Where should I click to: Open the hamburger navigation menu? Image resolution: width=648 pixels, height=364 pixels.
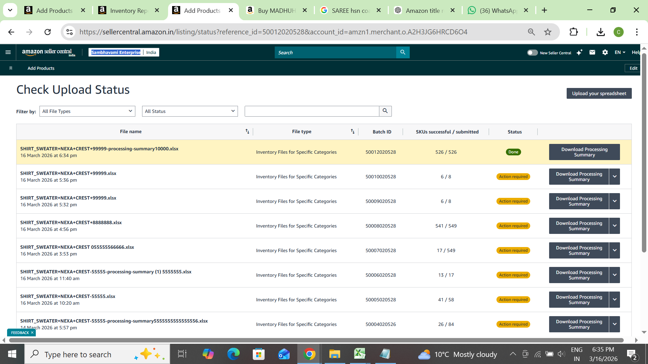8,52
